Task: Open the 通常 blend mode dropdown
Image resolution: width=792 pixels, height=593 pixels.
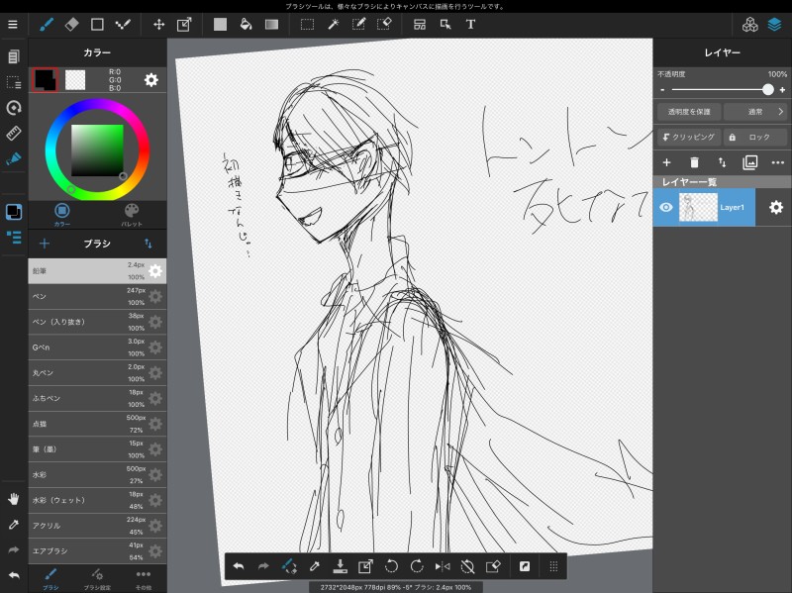Action: (755, 112)
